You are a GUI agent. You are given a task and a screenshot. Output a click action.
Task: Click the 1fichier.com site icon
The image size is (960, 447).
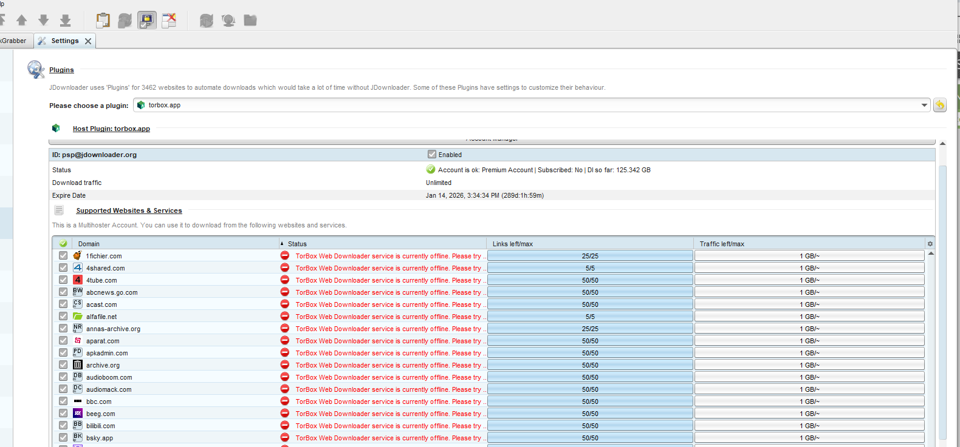click(x=77, y=255)
